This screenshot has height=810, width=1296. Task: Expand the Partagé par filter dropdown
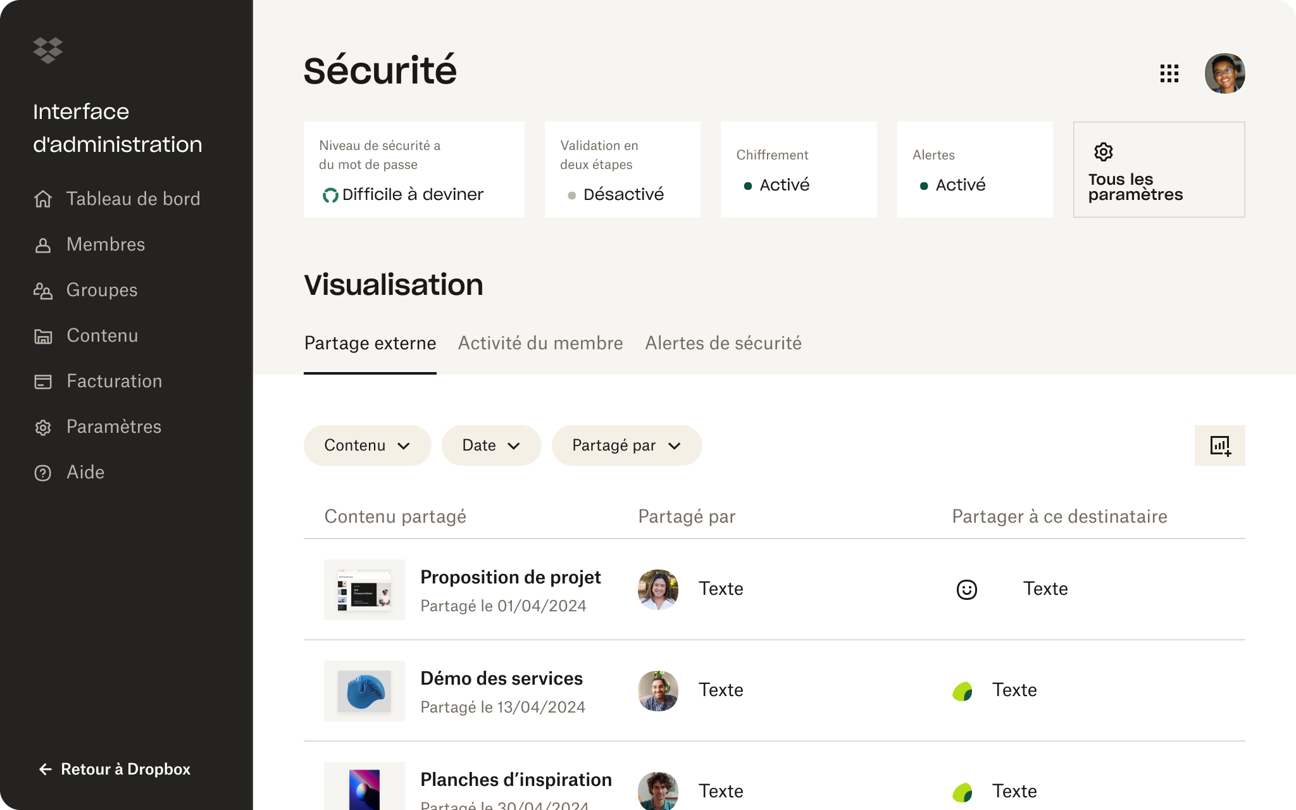click(x=627, y=445)
